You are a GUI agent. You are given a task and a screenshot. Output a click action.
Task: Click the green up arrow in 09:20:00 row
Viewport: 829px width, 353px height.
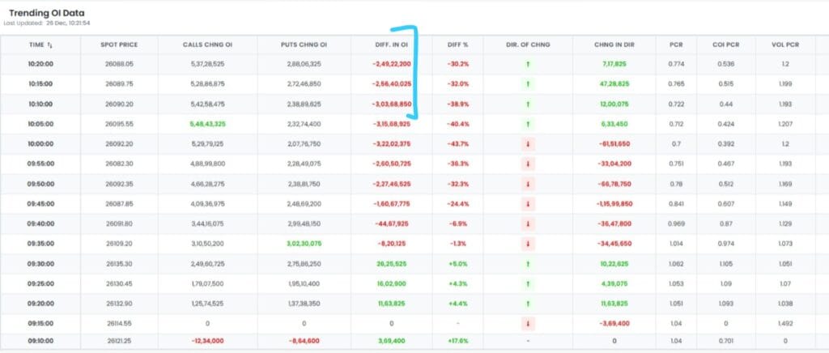point(527,302)
